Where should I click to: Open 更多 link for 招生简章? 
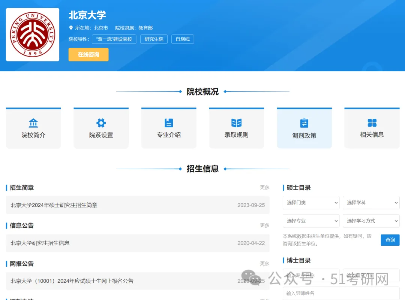(265, 188)
